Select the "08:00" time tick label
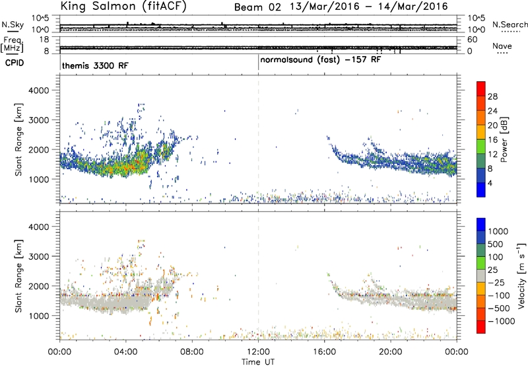 point(192,352)
